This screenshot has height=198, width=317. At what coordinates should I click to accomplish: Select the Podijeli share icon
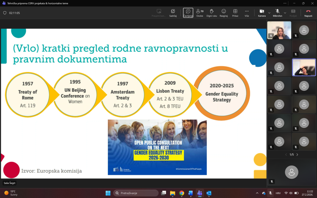[293, 13]
